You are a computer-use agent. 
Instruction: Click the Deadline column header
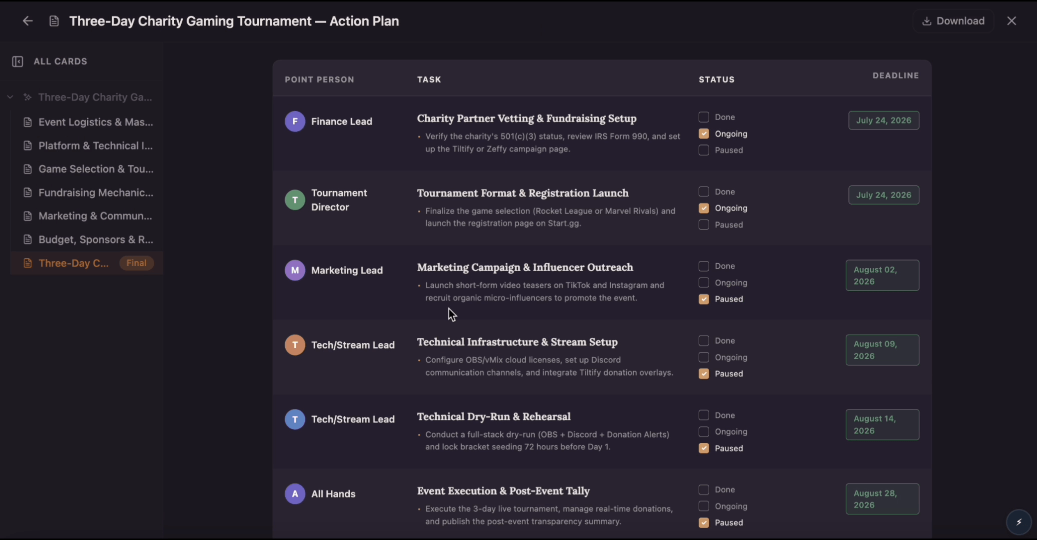(x=896, y=75)
